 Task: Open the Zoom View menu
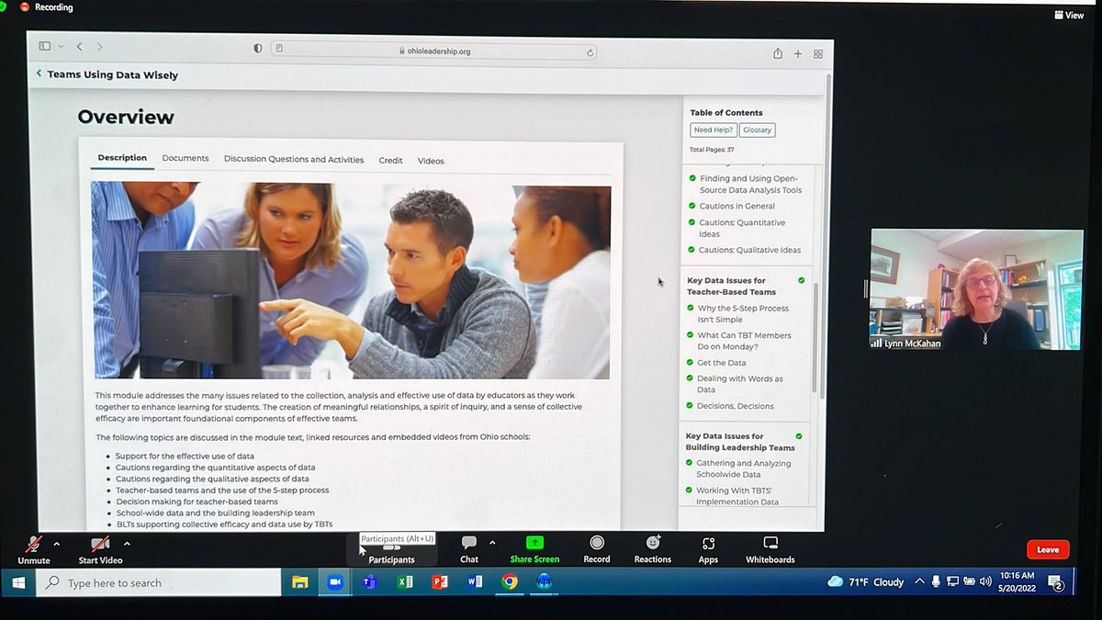coord(1069,15)
